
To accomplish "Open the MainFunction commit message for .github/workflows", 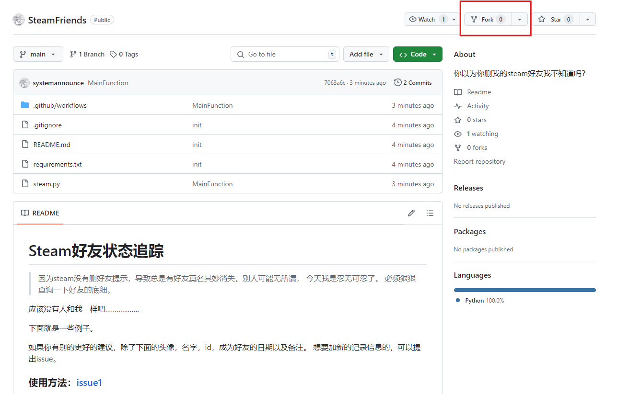I will coord(212,105).
